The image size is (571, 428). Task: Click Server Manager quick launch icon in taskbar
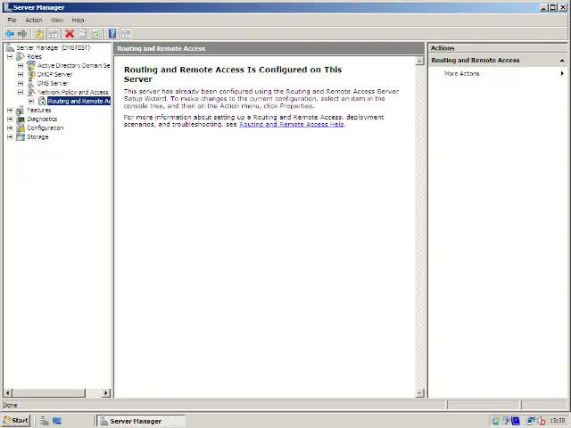click(45, 421)
